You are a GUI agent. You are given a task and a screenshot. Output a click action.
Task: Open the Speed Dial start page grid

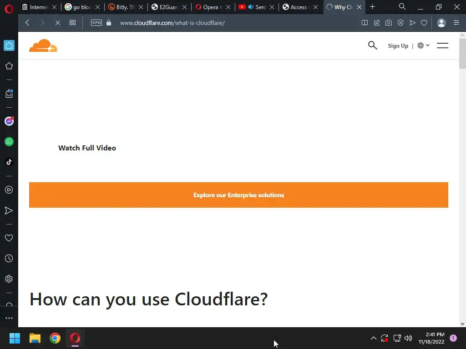72,23
